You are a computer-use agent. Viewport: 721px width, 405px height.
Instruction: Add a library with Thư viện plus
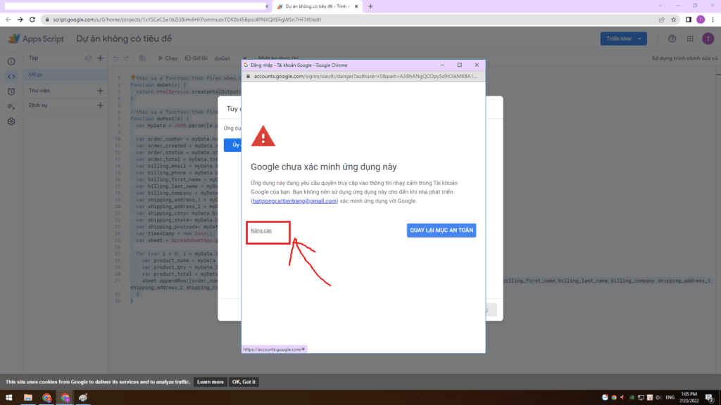point(100,91)
